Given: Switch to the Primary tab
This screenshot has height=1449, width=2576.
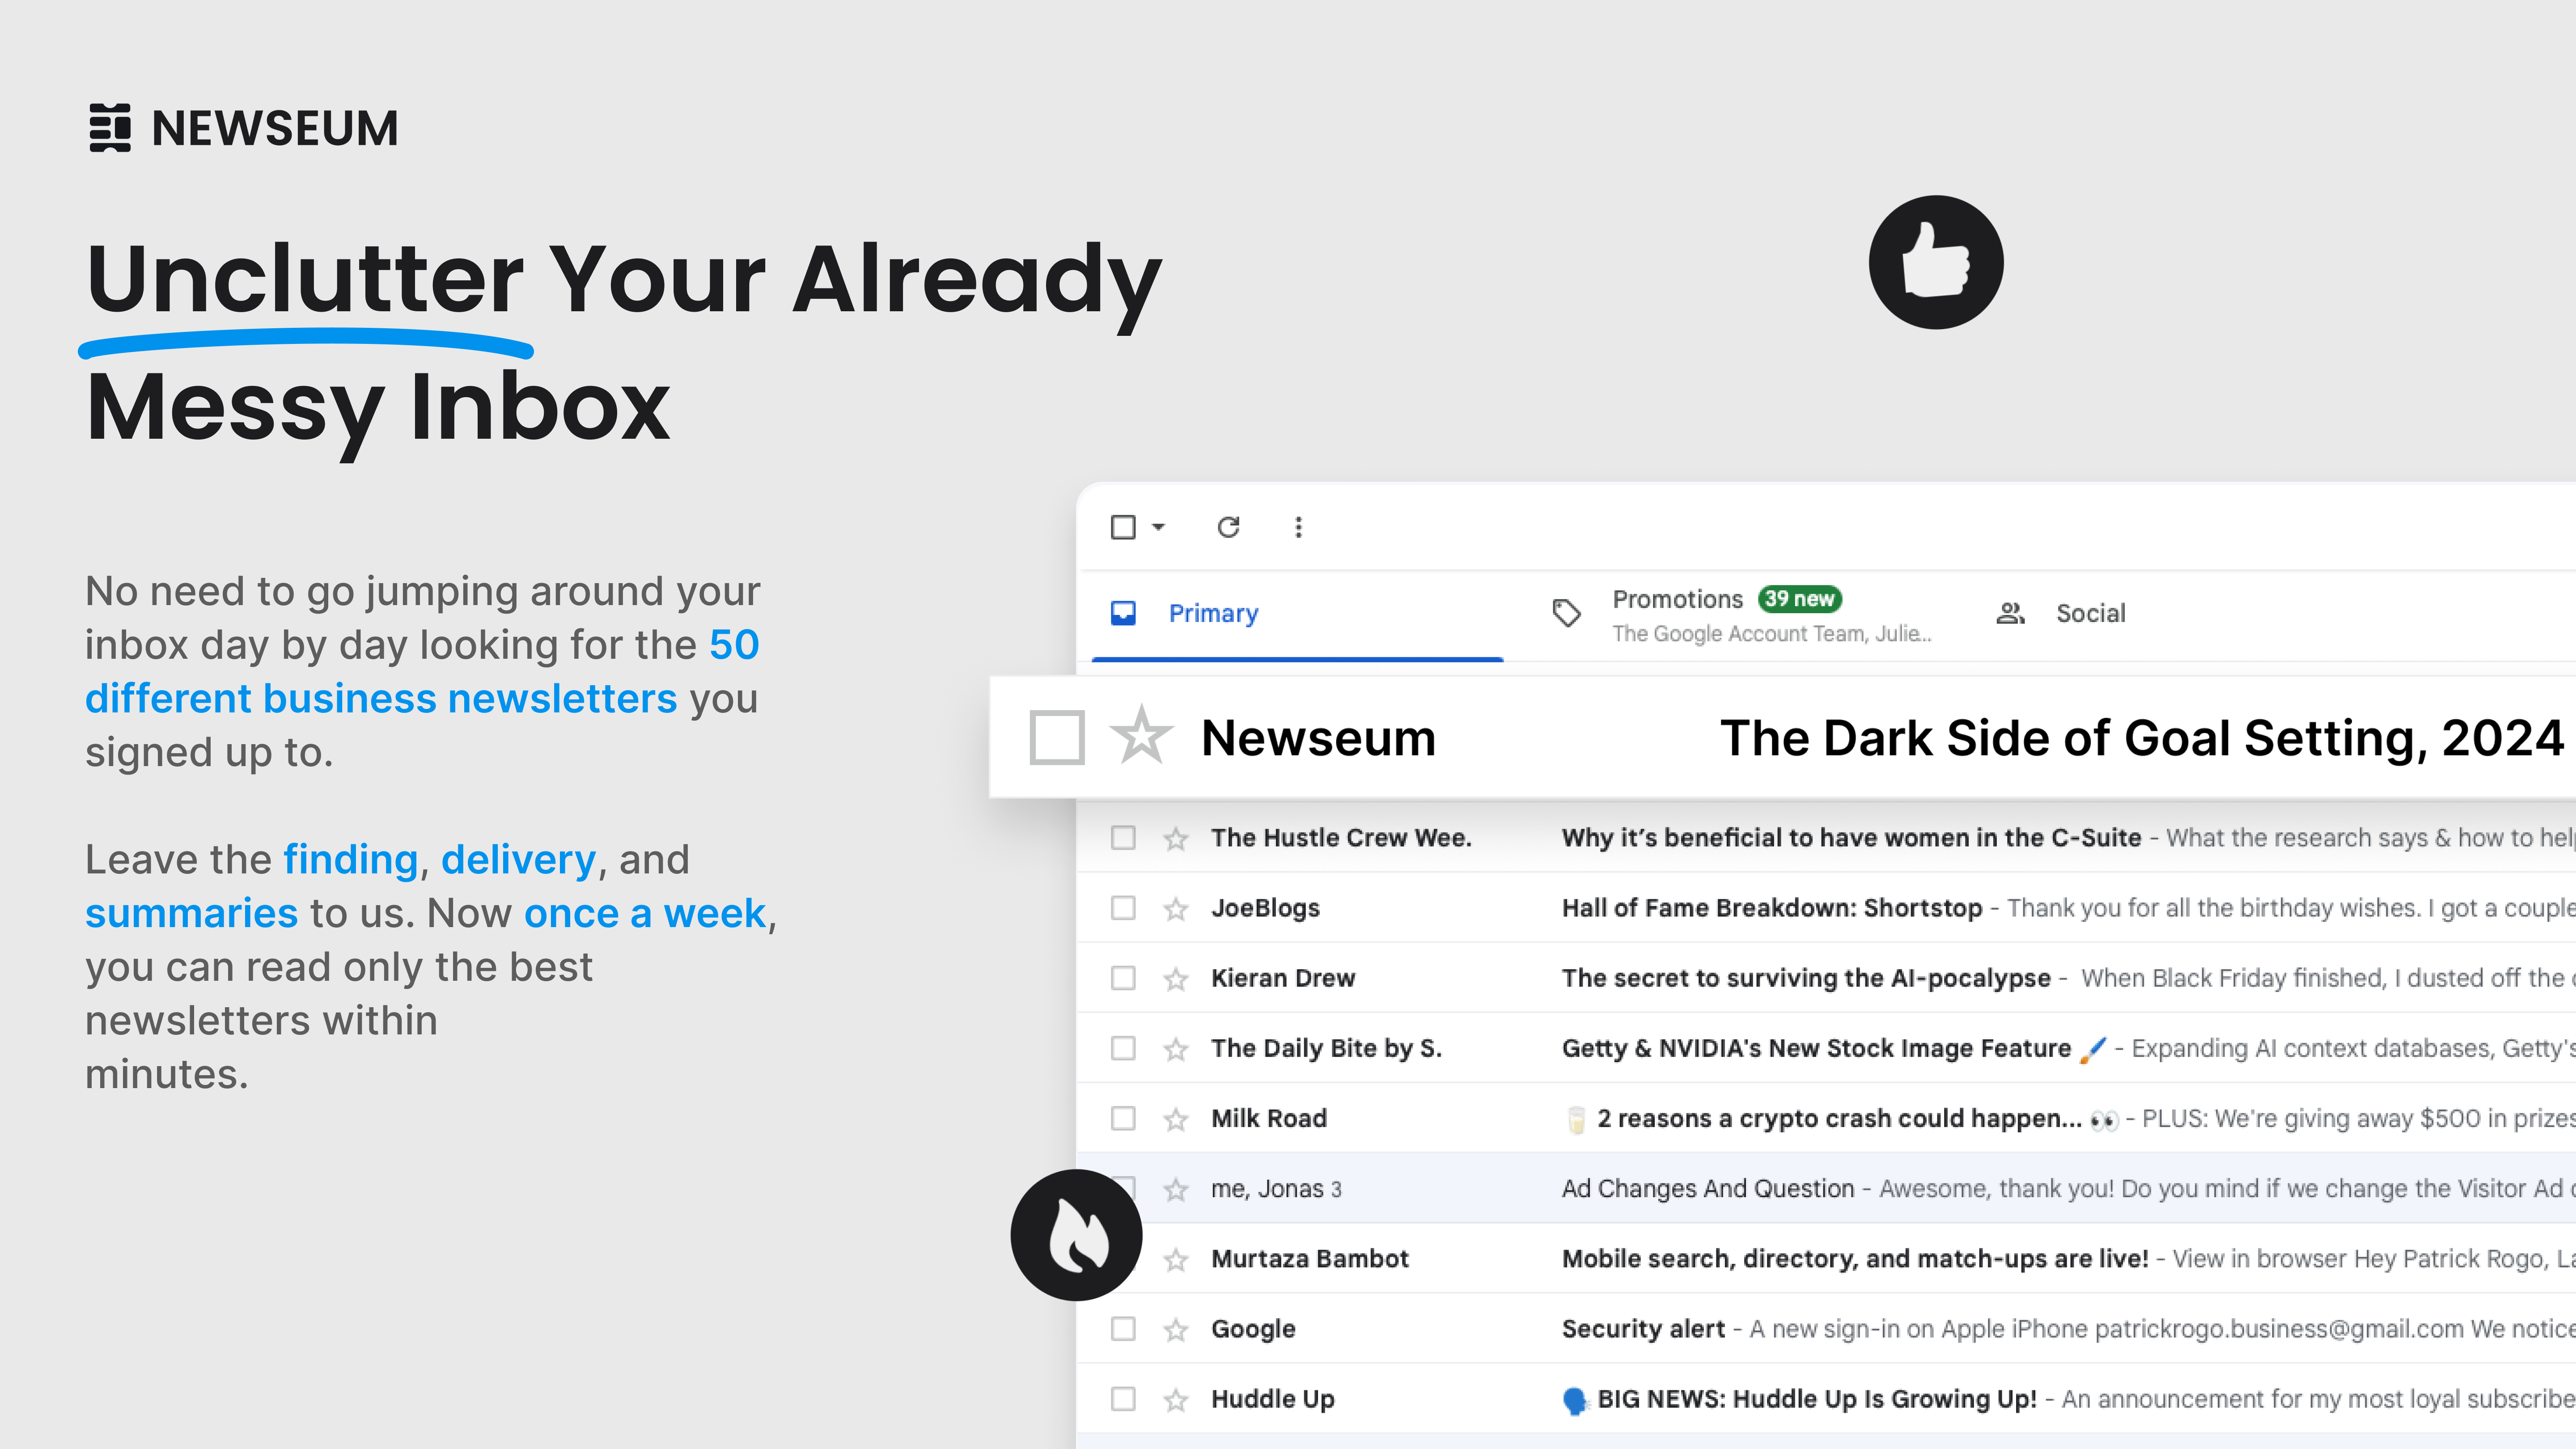Looking at the screenshot, I should click(1297, 614).
